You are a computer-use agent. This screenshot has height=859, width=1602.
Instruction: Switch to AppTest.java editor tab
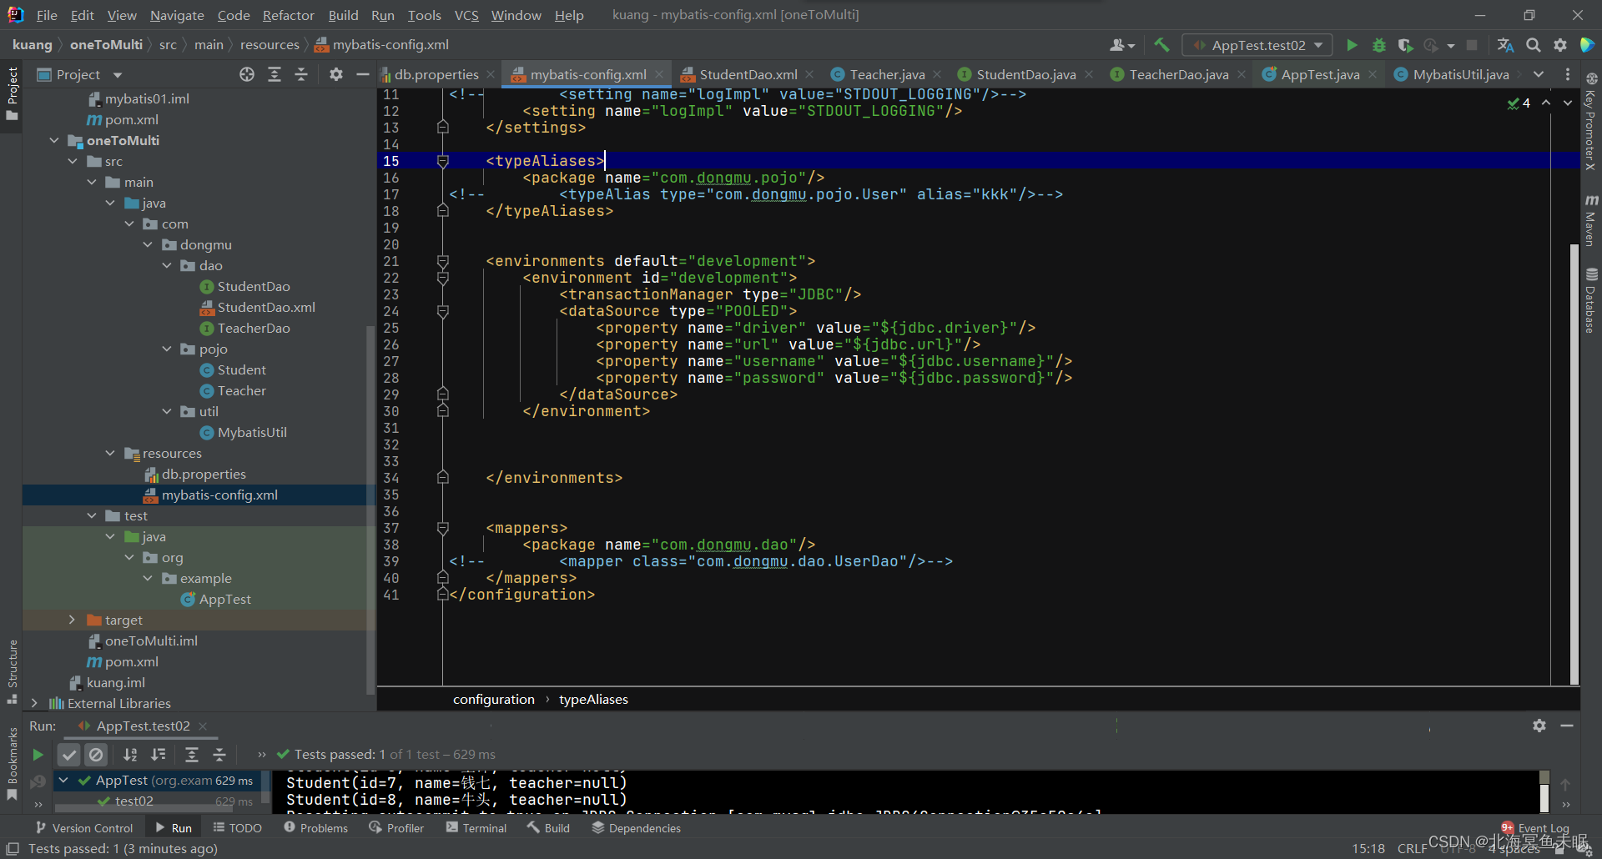tap(1320, 74)
